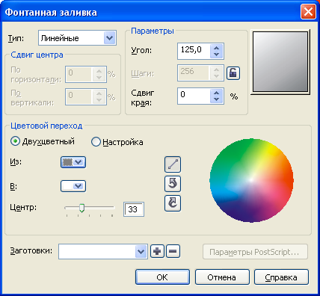
Task: Open help with the Справка button
Action: pos(281,277)
